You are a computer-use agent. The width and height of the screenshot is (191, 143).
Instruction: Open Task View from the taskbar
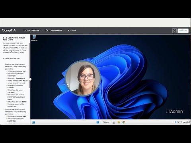coord(114,122)
